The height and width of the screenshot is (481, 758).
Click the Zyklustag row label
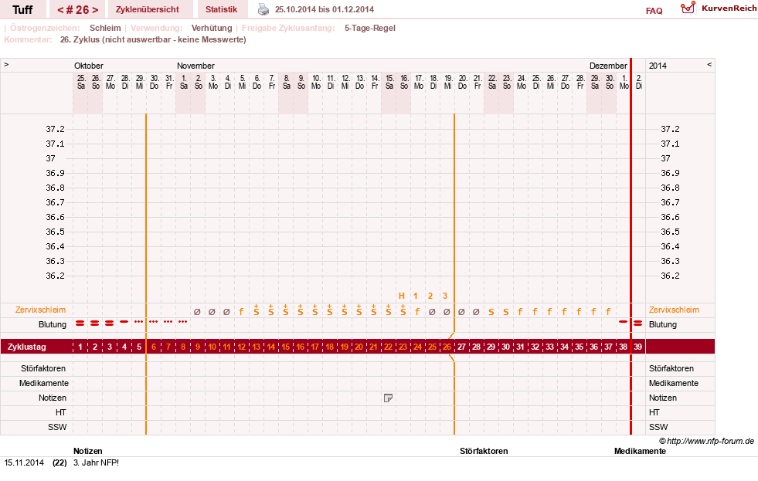[26, 347]
